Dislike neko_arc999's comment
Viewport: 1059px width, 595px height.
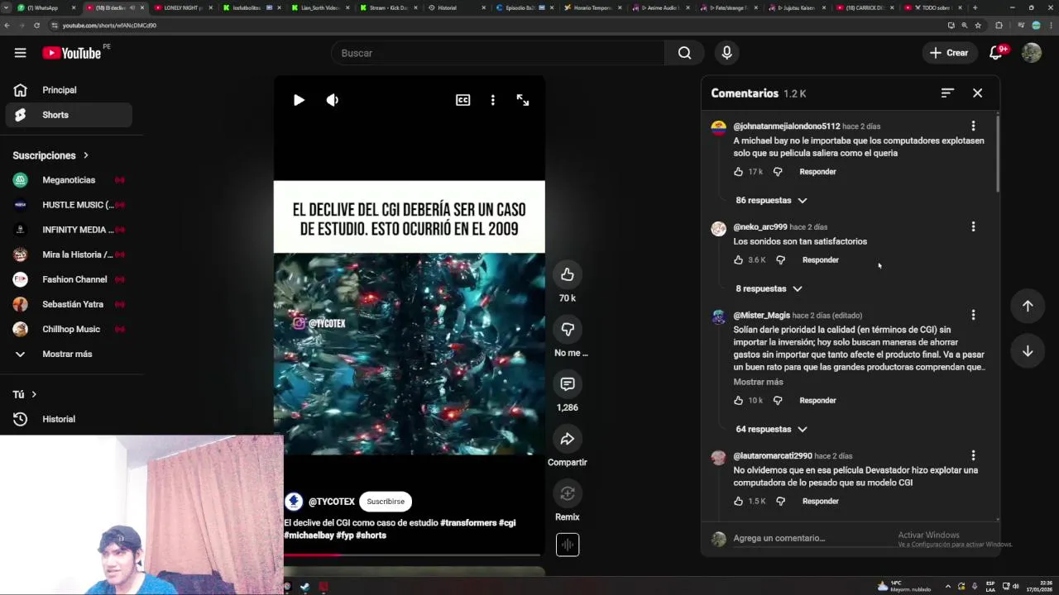point(780,260)
